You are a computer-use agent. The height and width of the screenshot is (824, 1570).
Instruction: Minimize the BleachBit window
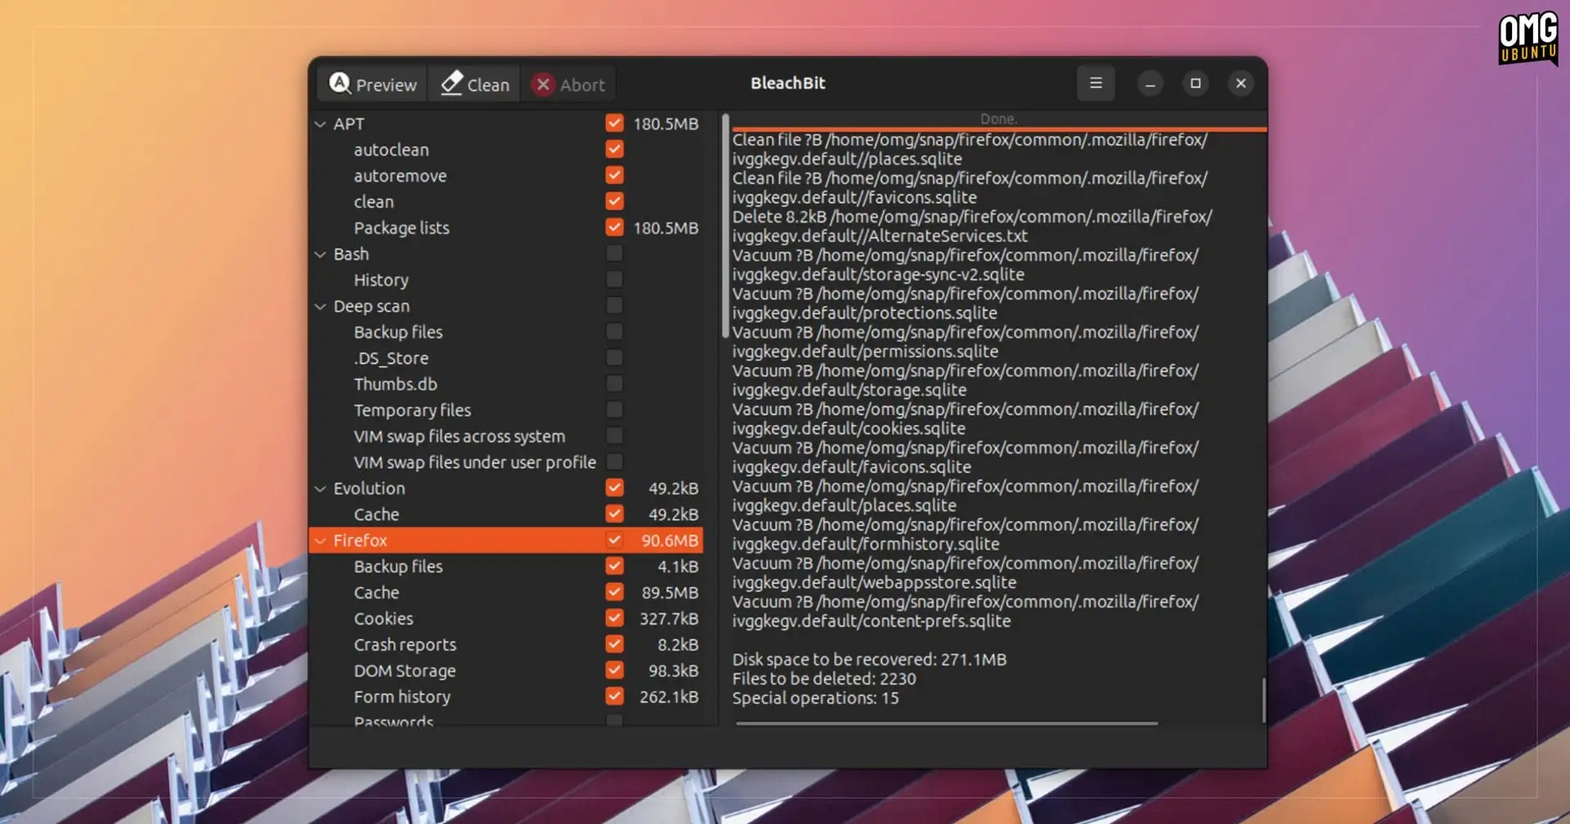click(x=1150, y=83)
